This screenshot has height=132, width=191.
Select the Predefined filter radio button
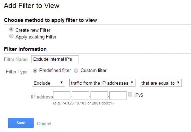pos(35,71)
